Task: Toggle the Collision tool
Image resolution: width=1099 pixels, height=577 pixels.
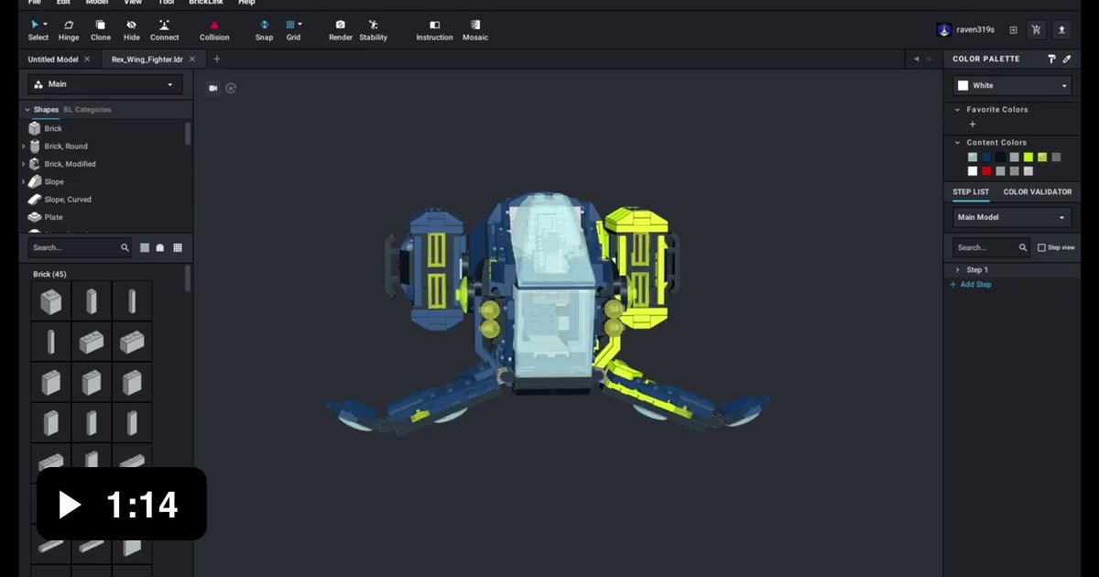Action: (x=214, y=30)
